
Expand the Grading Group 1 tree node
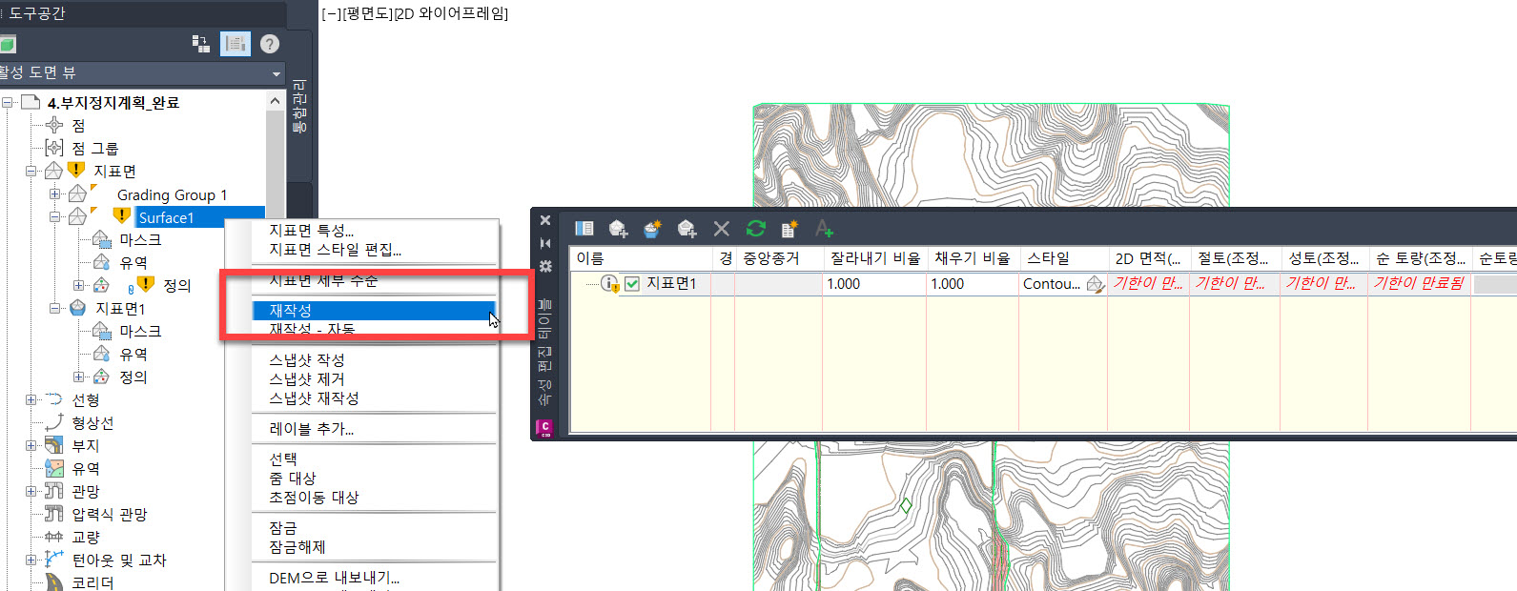(55, 194)
